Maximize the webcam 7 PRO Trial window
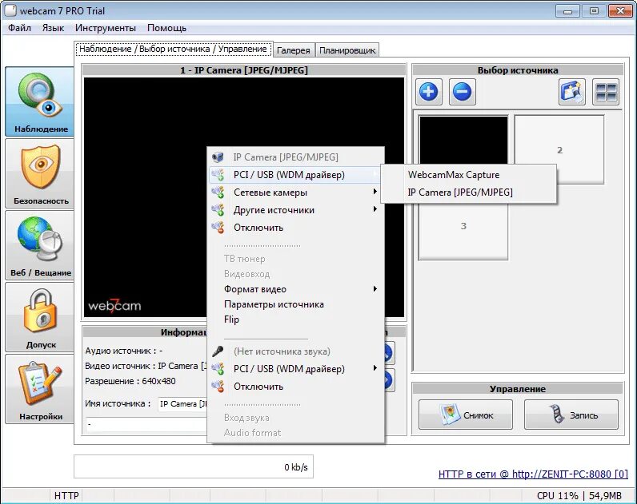This screenshot has width=637, height=504. [594, 11]
